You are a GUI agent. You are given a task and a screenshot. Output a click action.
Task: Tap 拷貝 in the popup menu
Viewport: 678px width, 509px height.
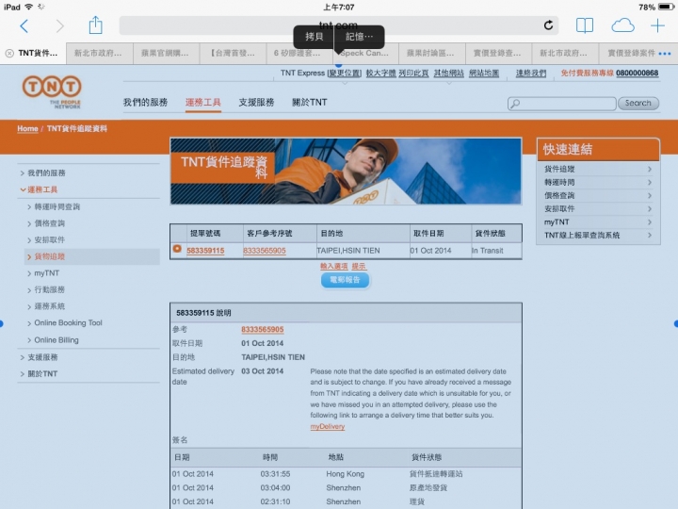[x=314, y=37]
